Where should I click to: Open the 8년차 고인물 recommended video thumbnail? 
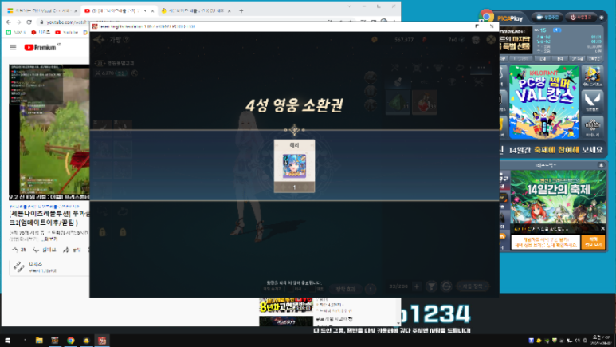[x=286, y=306]
